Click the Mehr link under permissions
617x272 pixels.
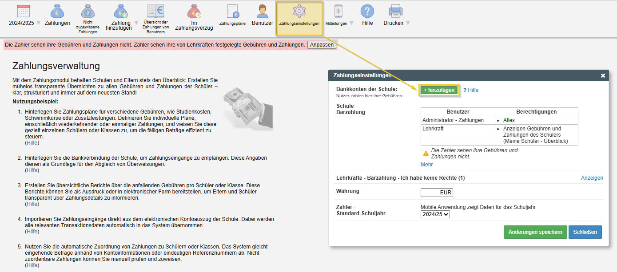point(426,165)
